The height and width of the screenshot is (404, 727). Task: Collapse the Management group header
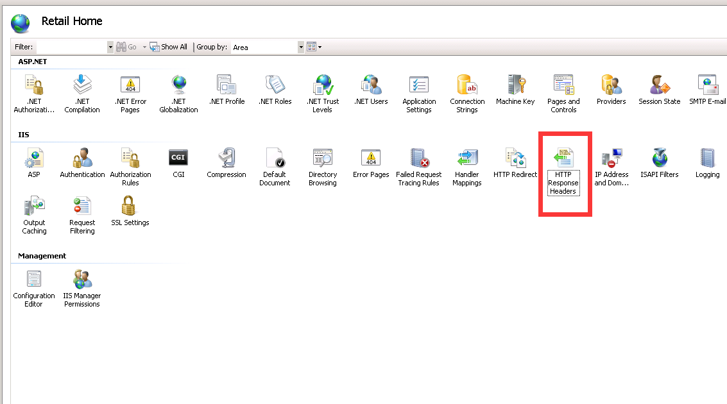42,257
